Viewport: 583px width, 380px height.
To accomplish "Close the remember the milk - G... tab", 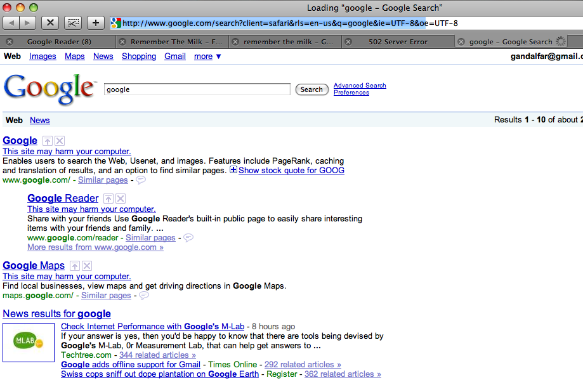I will tap(235, 42).
